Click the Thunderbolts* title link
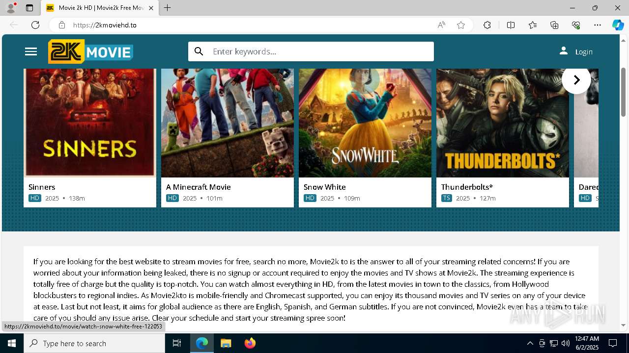 click(x=467, y=187)
